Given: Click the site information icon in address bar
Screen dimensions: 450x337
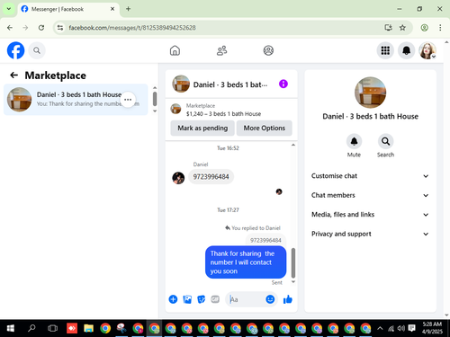Looking at the screenshot, I should tap(60, 28).
